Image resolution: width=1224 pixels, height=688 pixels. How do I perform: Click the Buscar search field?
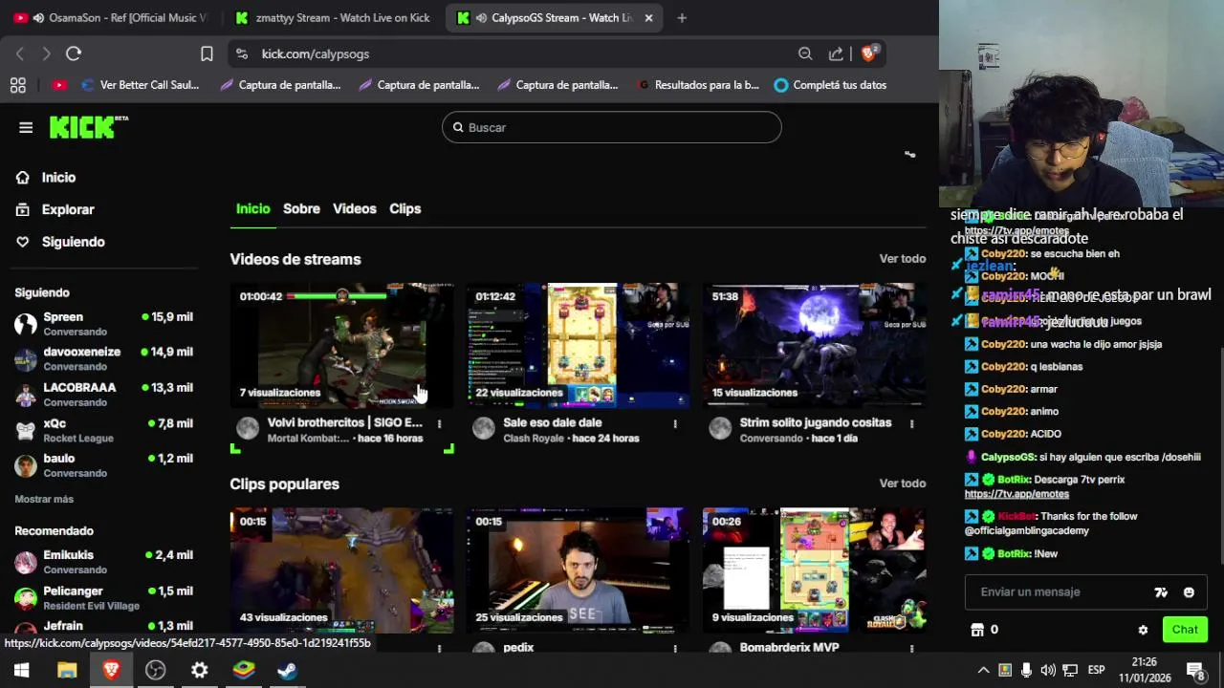[612, 127]
